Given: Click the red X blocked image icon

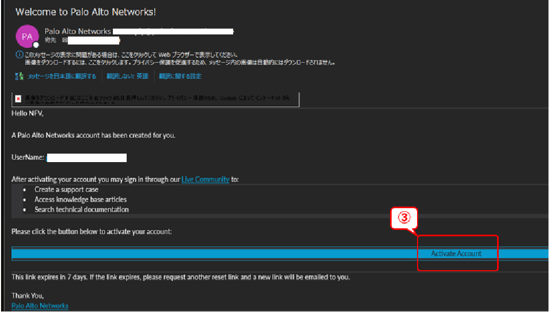Looking at the screenshot, I should click(x=19, y=99).
